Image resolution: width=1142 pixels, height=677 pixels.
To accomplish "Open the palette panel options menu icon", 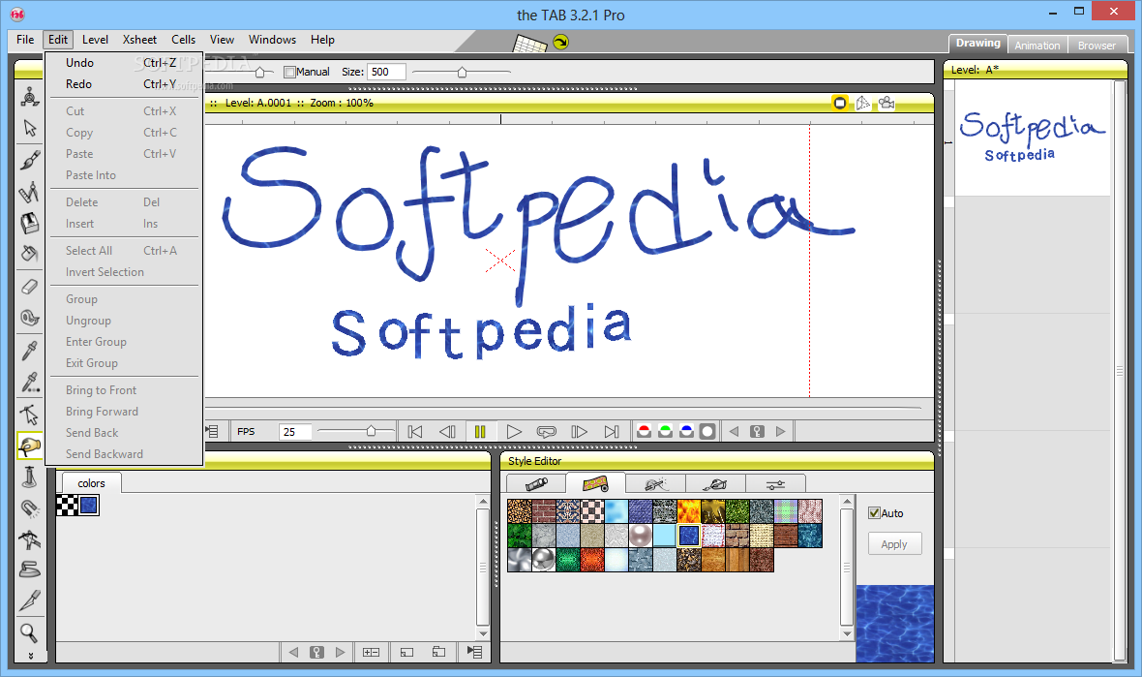I will coord(475,652).
